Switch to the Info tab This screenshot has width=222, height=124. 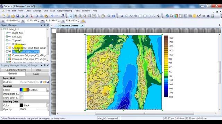click(39, 70)
